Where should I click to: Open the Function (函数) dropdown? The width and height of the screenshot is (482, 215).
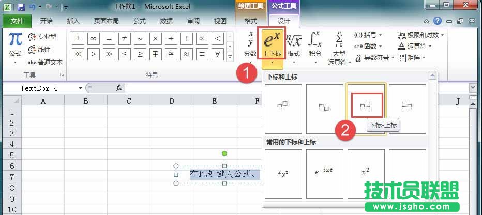point(368,47)
